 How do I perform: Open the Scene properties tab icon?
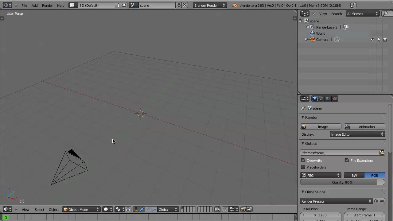tap(321, 99)
